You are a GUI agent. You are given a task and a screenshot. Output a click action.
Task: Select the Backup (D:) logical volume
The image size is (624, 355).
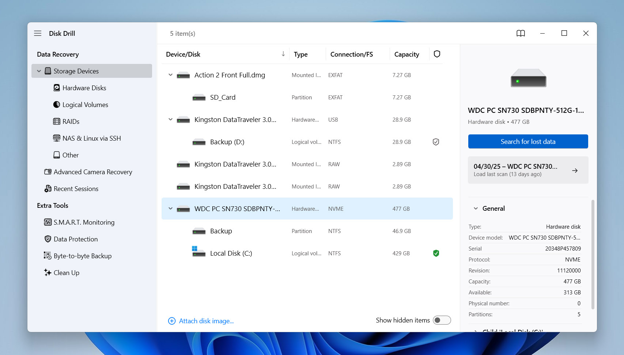point(307,142)
